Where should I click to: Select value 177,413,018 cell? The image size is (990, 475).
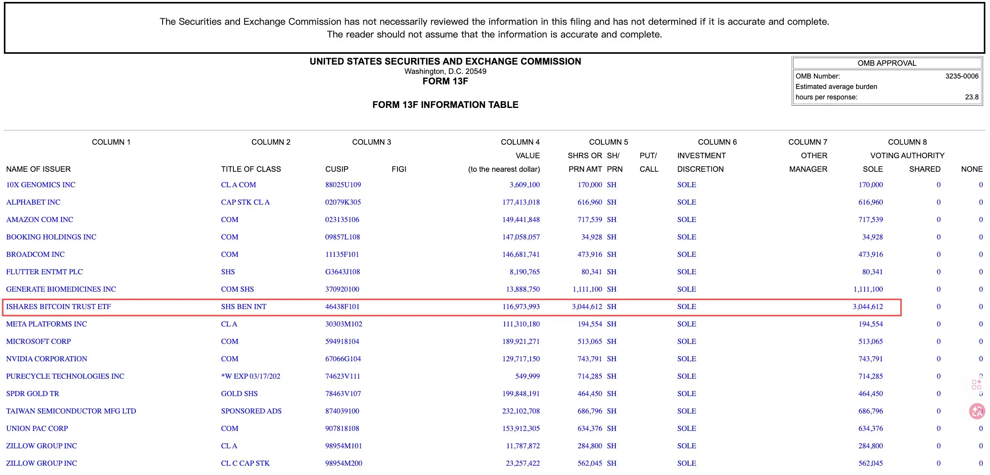tap(521, 202)
